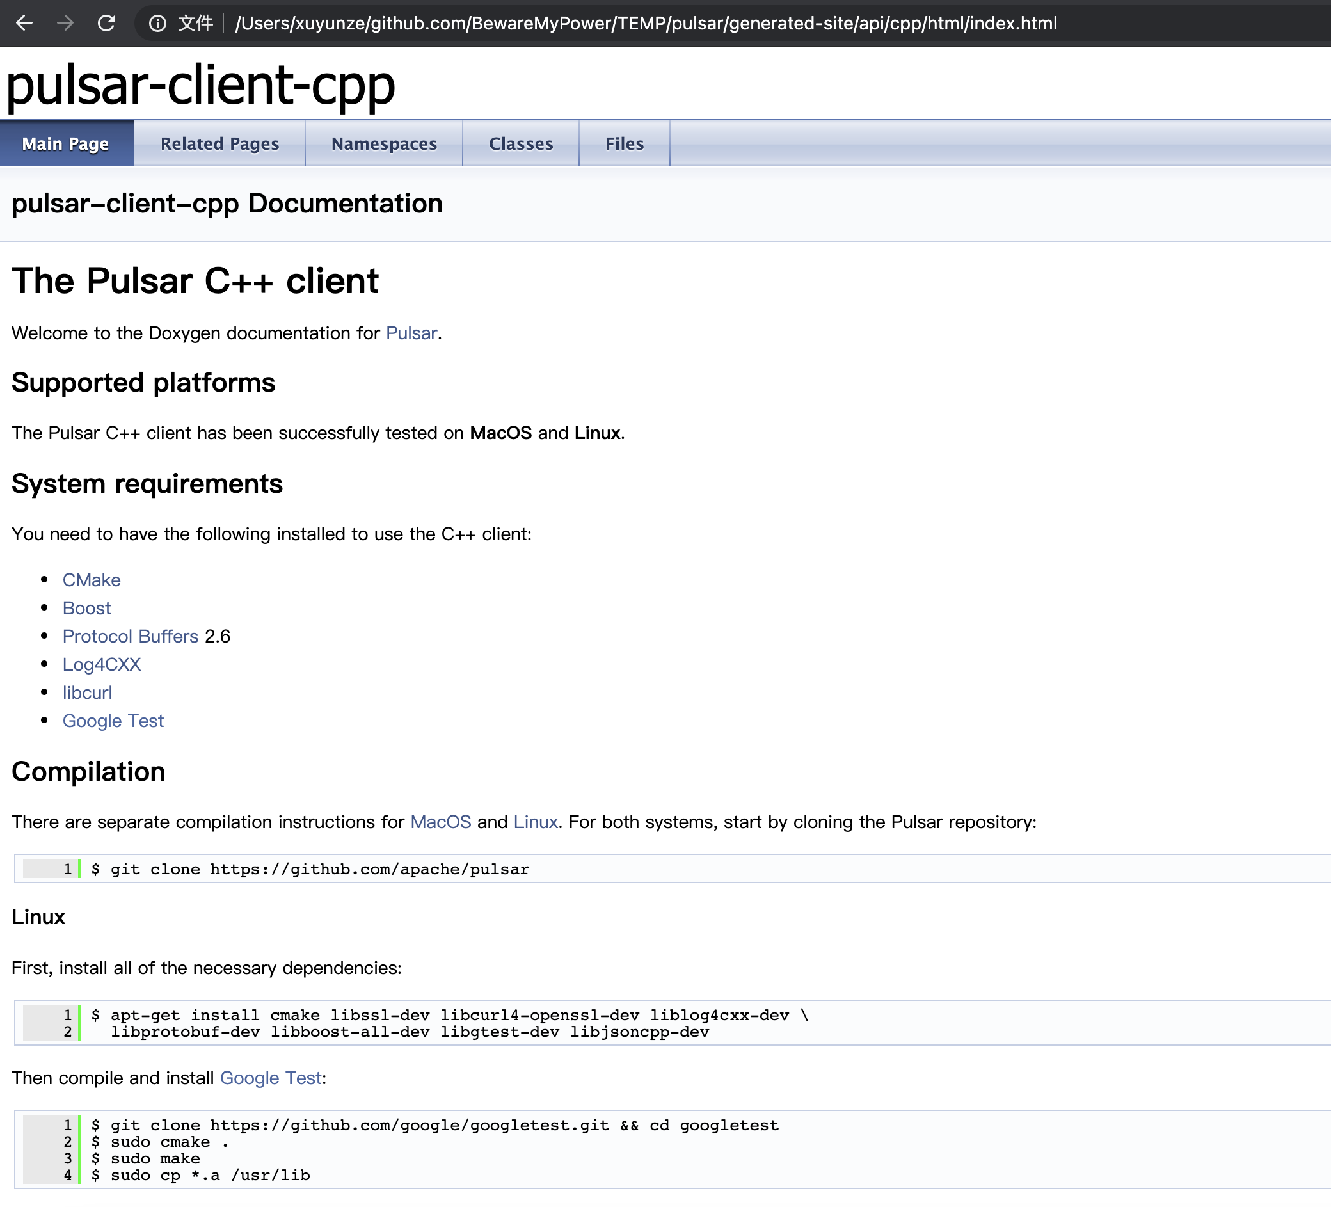1331x1207 pixels.
Task: Click the browser back arrow
Action: click(x=24, y=23)
